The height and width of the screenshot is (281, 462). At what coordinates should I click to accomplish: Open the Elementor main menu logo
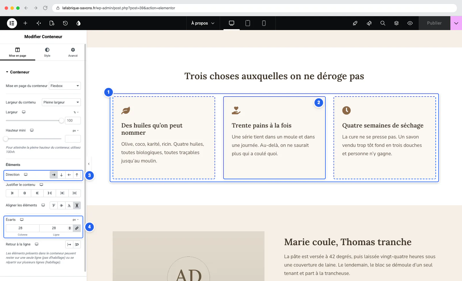click(12, 23)
